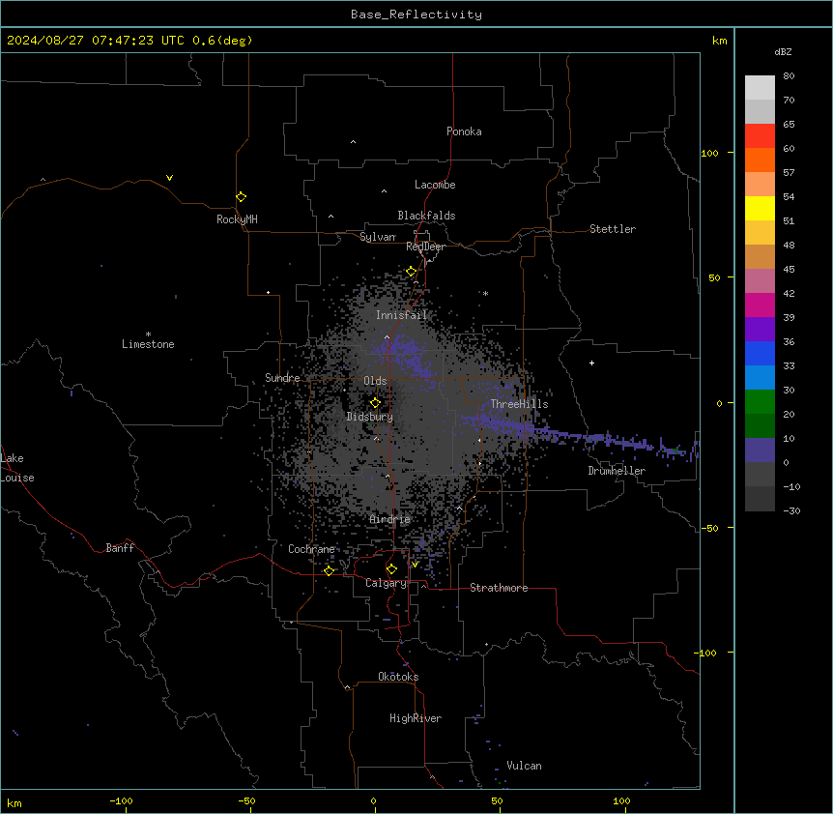
Task: Click the Cochrane town label
Action: point(311,549)
